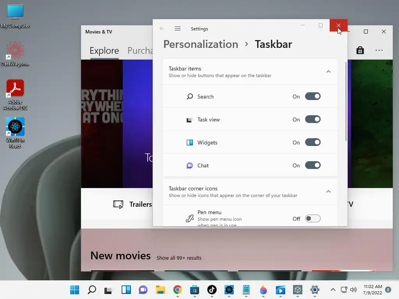Maximize the Movies & TV window
399x299 pixels.
tap(366, 32)
